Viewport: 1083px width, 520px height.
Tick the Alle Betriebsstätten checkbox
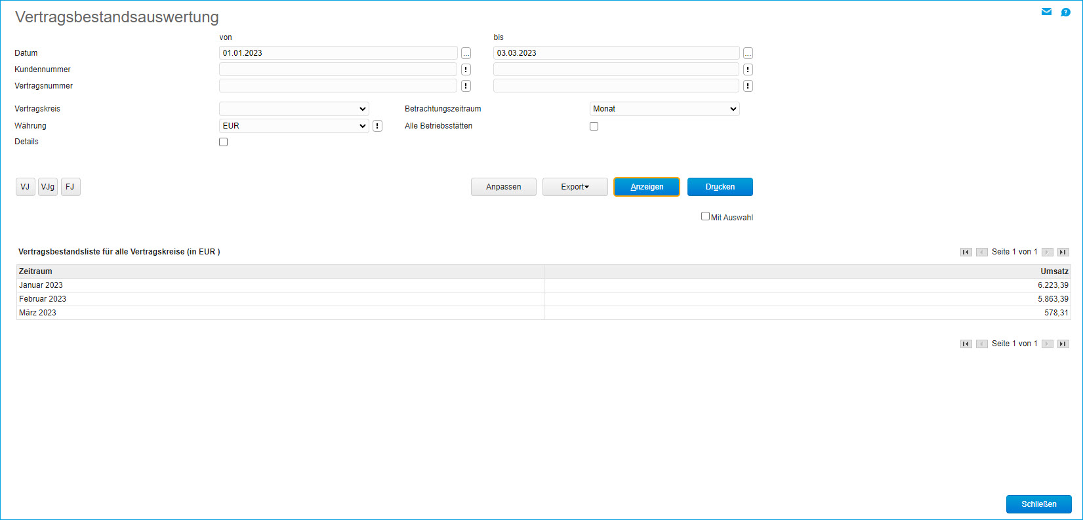(x=594, y=127)
